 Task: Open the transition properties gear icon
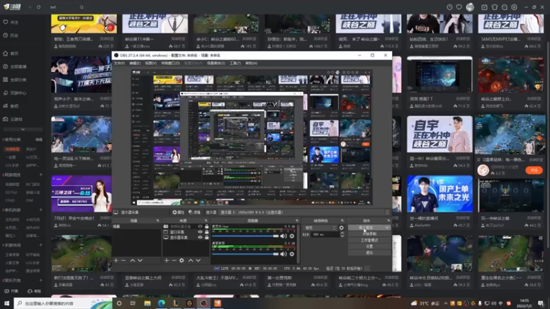coord(341,228)
